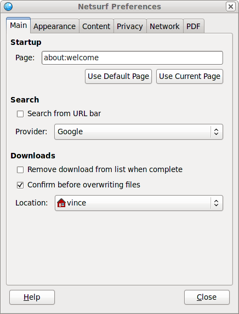Focus the startup Page text field
The image size is (239, 314).
[132, 58]
